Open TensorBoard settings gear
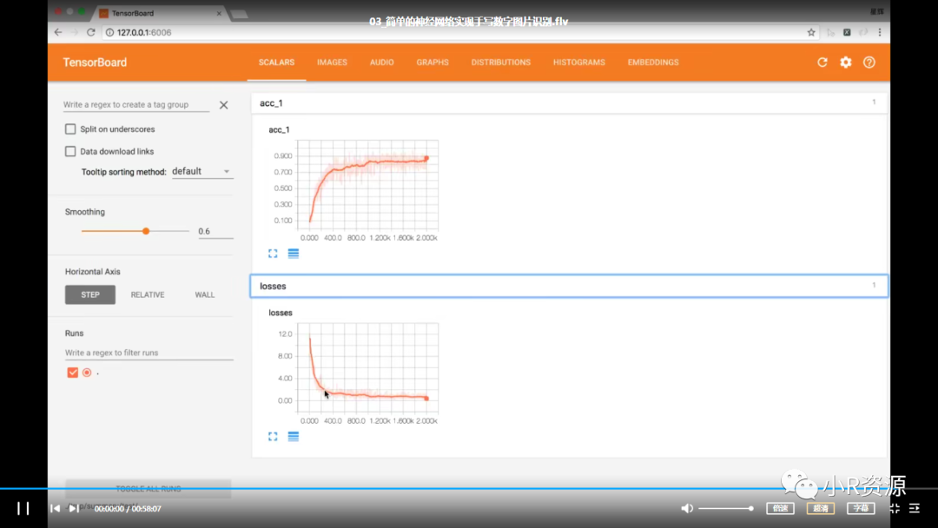 pyautogui.click(x=845, y=63)
